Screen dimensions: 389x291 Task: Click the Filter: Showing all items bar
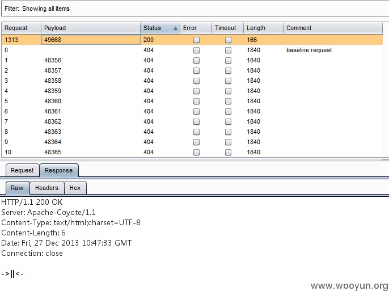[x=195, y=9]
